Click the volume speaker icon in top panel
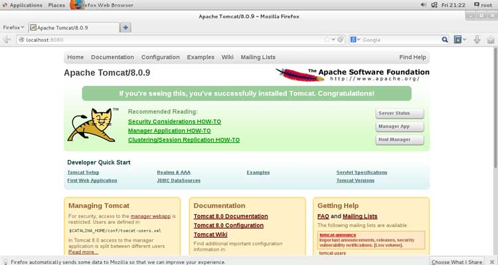 coord(424,5)
